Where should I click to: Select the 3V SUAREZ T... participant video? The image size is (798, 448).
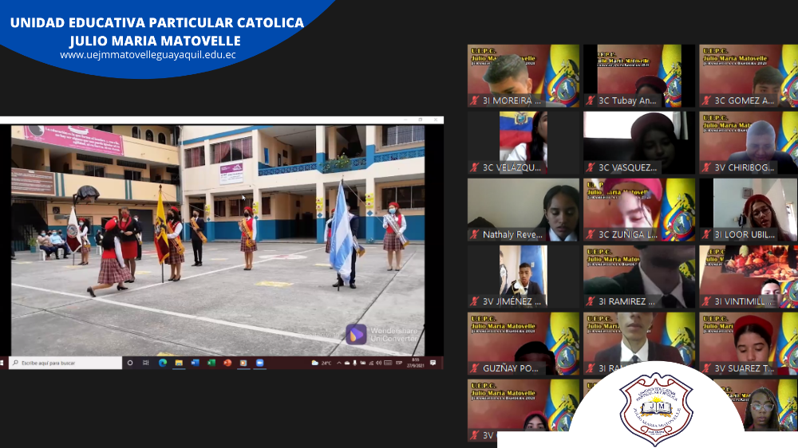tap(749, 344)
